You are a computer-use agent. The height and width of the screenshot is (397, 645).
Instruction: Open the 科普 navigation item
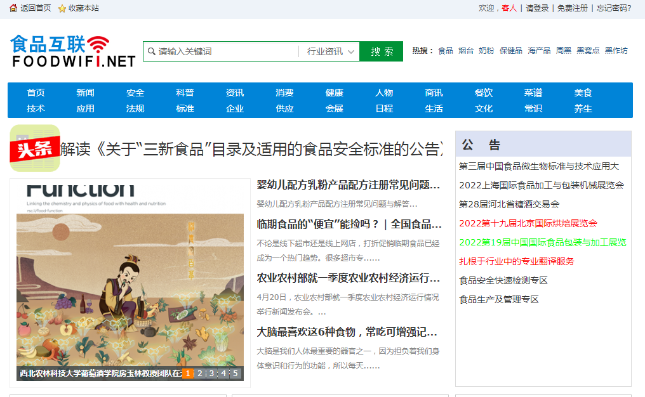(x=185, y=93)
